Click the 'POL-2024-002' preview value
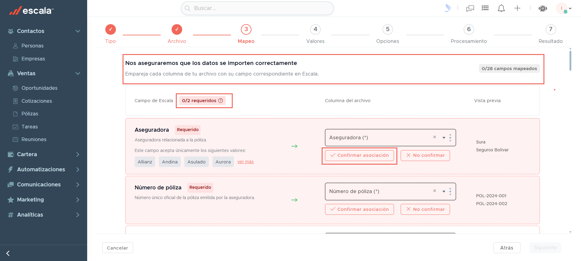Screen dimensions: 581x261 pos(491,204)
